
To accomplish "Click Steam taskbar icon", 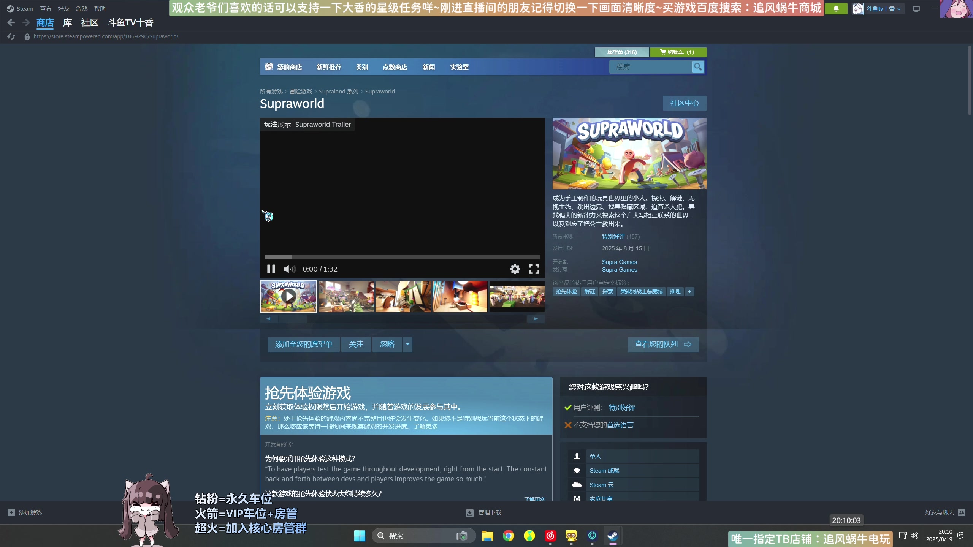I will coord(612,536).
